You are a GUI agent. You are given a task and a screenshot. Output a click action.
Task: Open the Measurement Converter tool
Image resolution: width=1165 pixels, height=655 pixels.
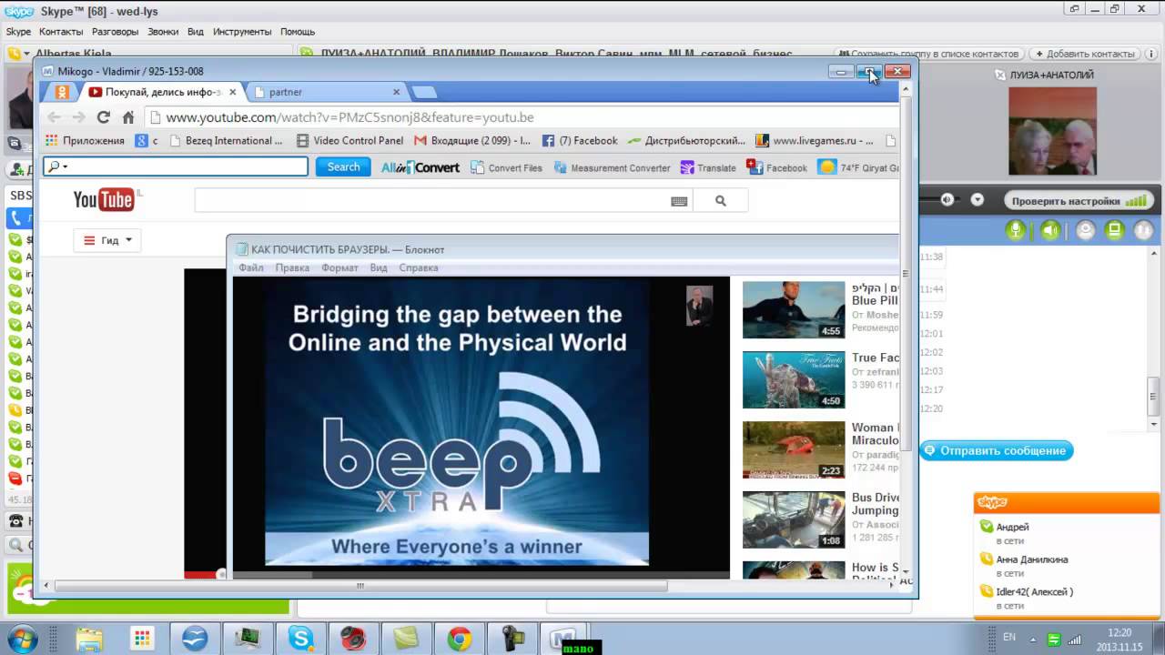(612, 167)
